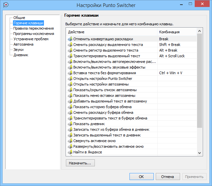212x186 pixels.
Task: Click icon beside 'Включить/выключить звуковые эффекты'
Action: pyautogui.click(x=70, y=67)
